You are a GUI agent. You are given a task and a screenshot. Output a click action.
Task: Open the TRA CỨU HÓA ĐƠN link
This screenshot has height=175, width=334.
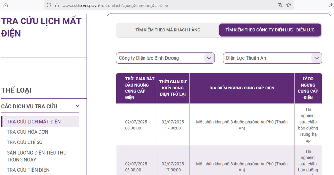click(x=27, y=132)
